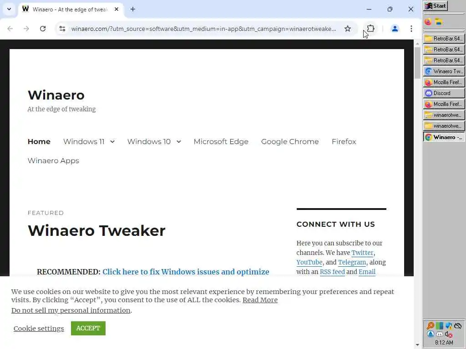Open the Chrome profile avatar menu
Image resolution: width=466 pixels, height=349 pixels.
[x=395, y=29]
